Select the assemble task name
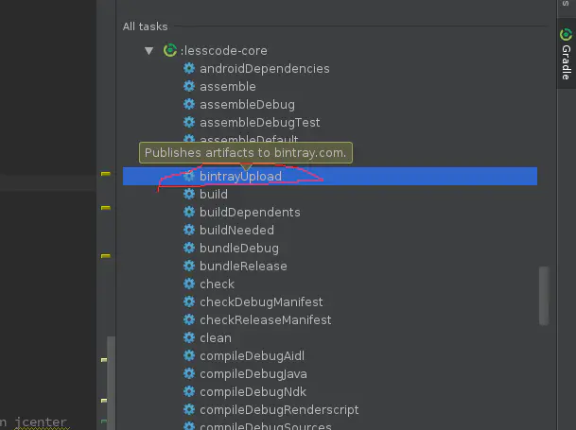Screen dimensions: 576x430 [x=228, y=87]
